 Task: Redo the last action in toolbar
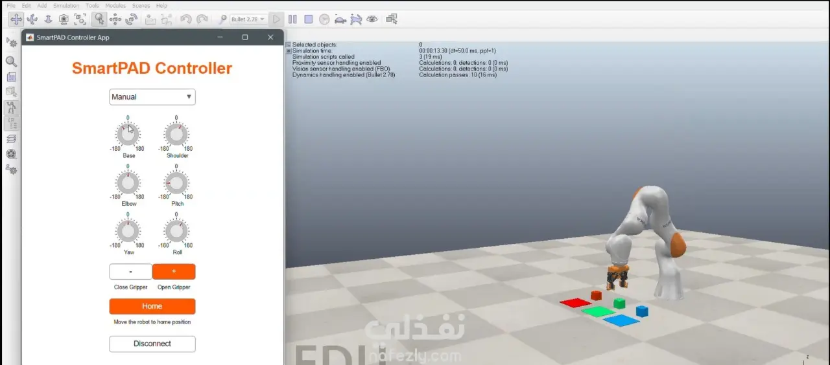coord(202,19)
